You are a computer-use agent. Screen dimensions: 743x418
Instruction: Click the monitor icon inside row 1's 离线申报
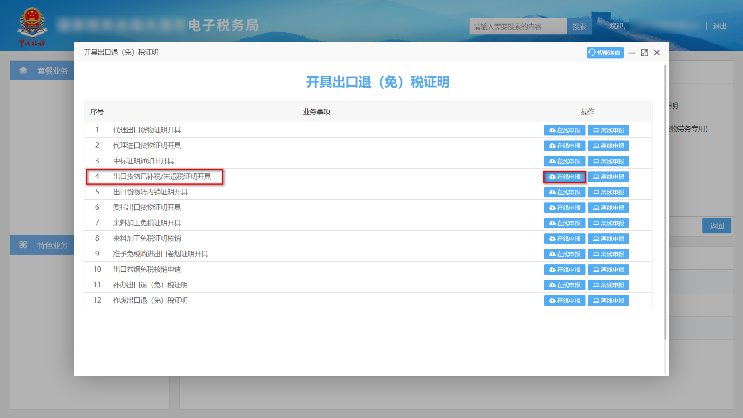[596, 130]
